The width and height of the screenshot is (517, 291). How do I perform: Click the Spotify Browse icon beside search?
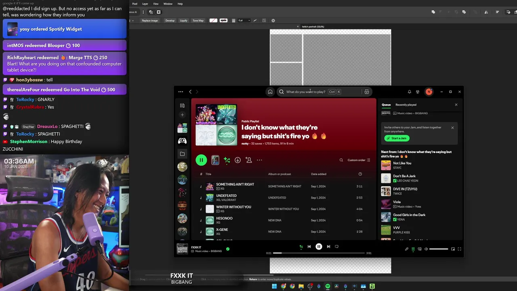point(367,92)
